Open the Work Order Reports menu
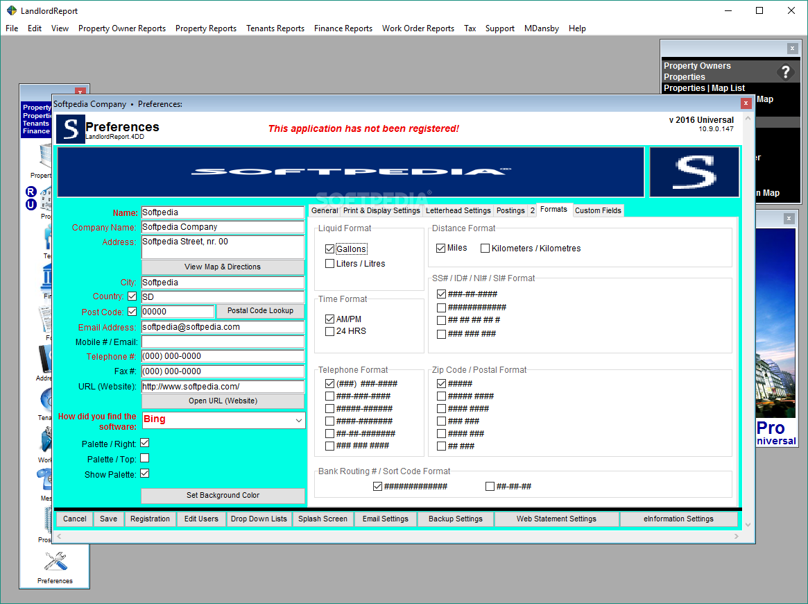The height and width of the screenshot is (604, 808). (418, 28)
